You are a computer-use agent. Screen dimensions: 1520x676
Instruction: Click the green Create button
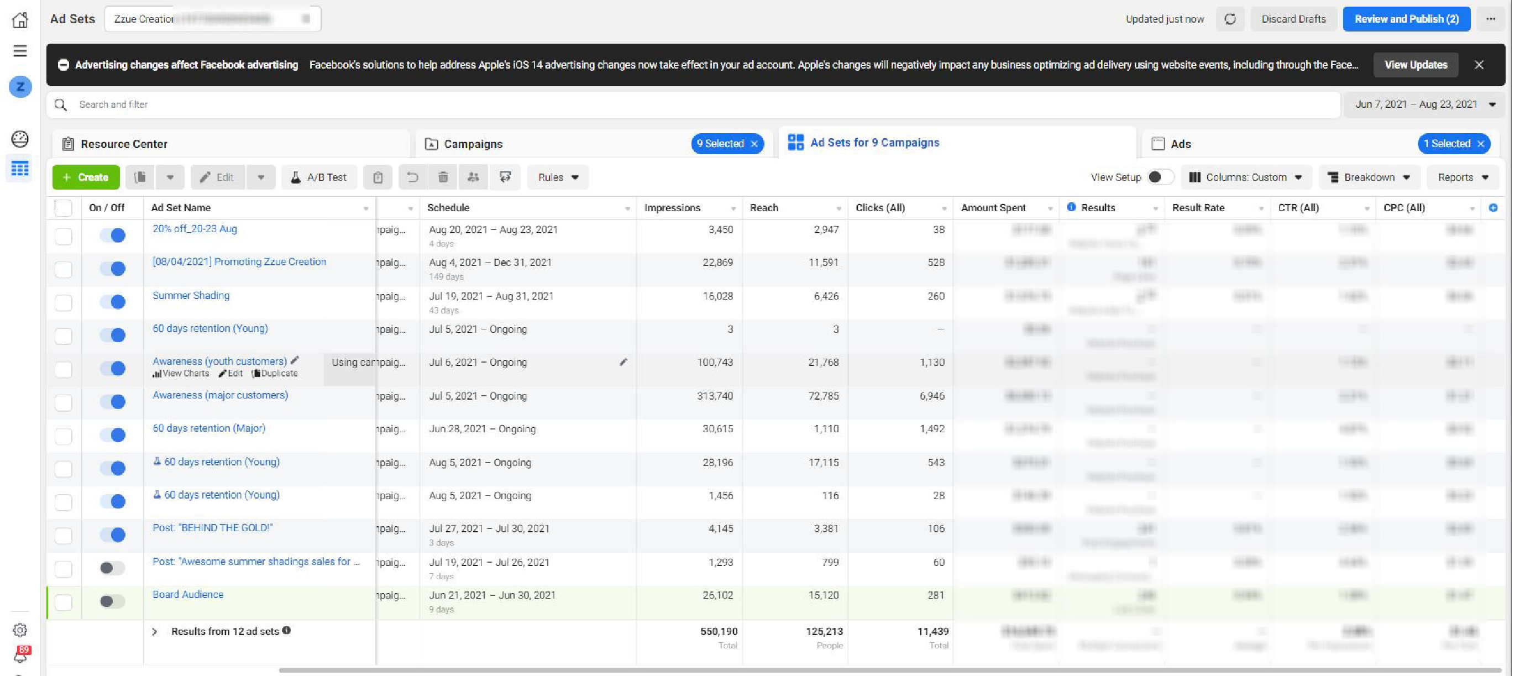tap(86, 177)
